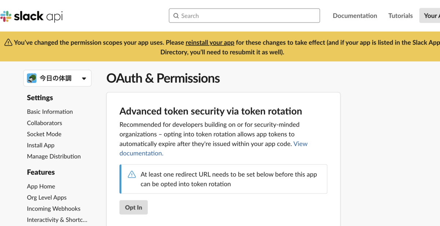Image resolution: width=440 pixels, height=226 pixels.
Task: Navigate to Manage Distribution
Action: point(54,156)
